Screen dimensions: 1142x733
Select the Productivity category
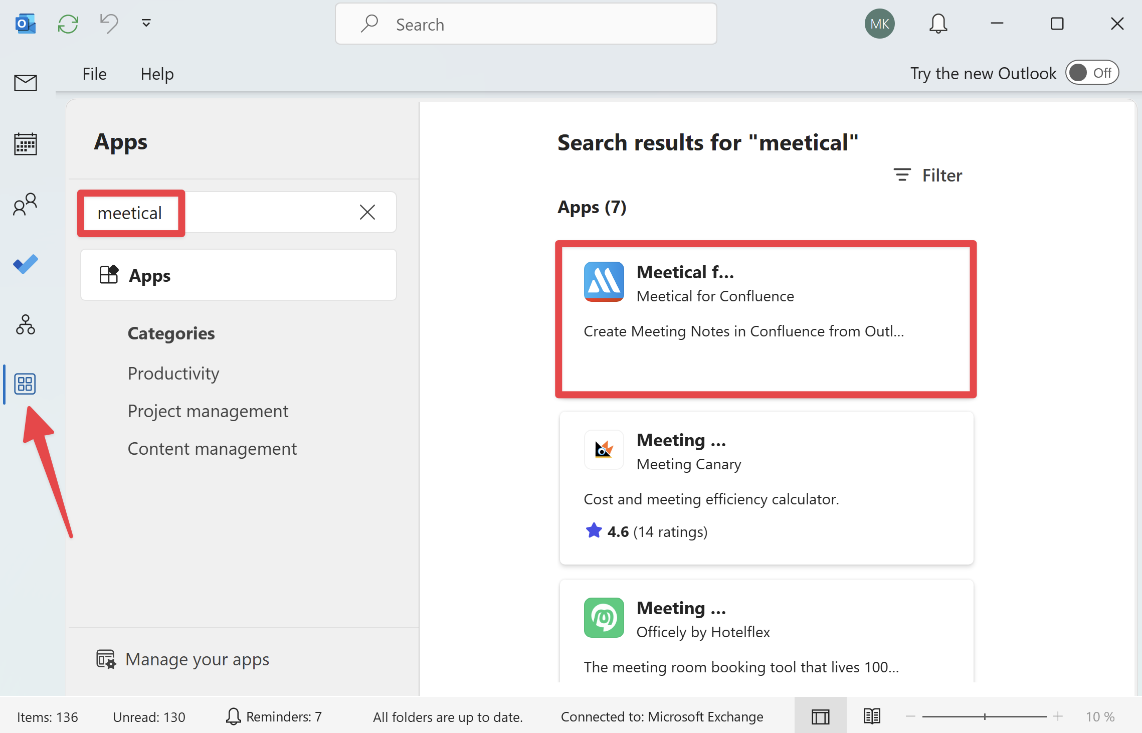point(173,374)
